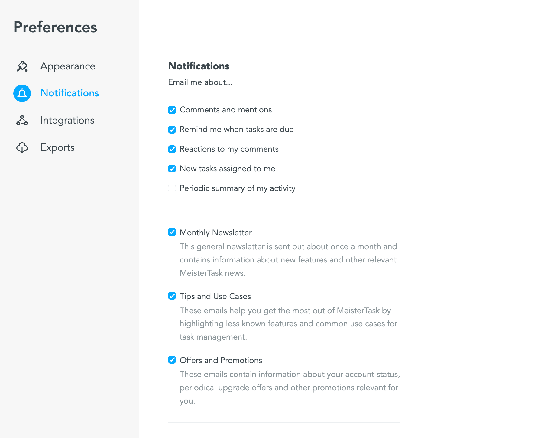Image resolution: width=541 pixels, height=438 pixels.
Task: Enable Periodic summary of my activity
Action: coord(172,188)
